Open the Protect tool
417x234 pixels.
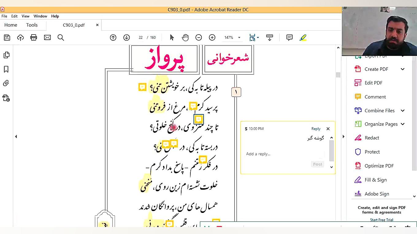372,152
